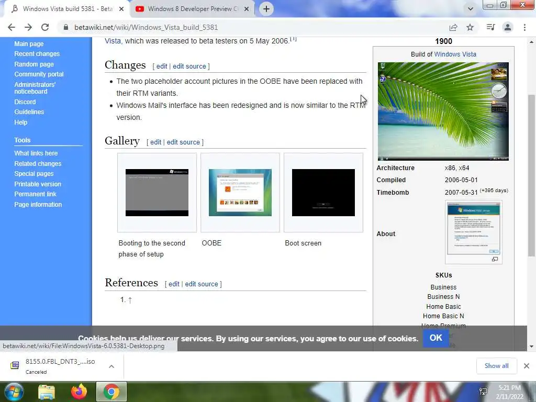
Task: Close the Windows Vista build 5381 tab
Action: (x=121, y=9)
